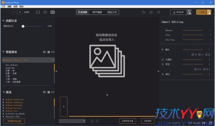The height and width of the screenshot is (126, 215).
Task: Expand the Radiant Landscape preset group
Action: pyautogui.click(x=3, y=102)
